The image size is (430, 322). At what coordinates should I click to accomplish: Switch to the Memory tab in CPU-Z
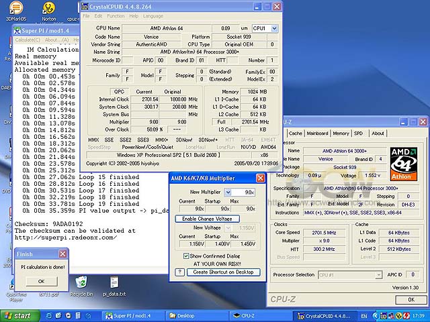tap(341, 133)
